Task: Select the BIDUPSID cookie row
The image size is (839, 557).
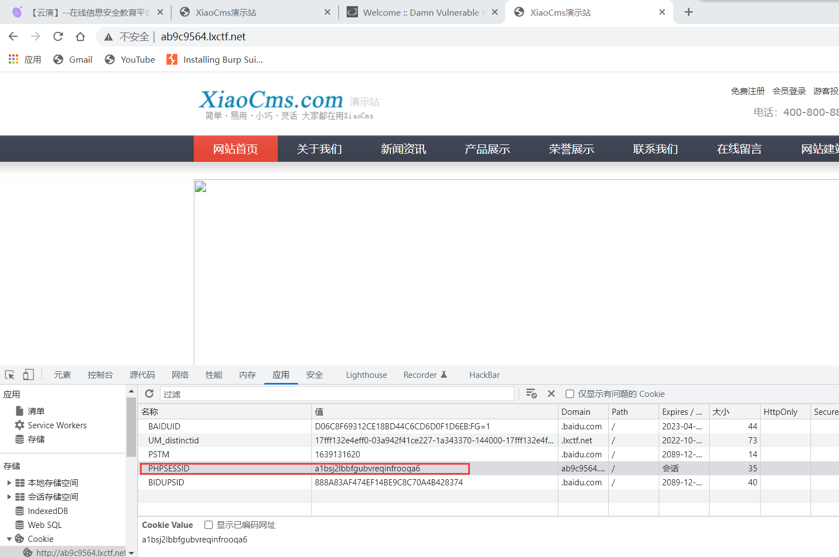Action: click(488, 483)
